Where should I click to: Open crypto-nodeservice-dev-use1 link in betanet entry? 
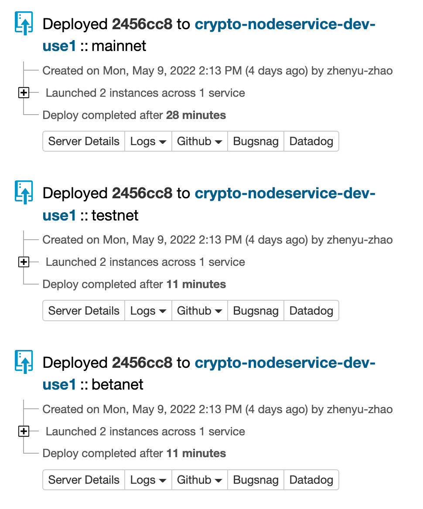[285, 363]
